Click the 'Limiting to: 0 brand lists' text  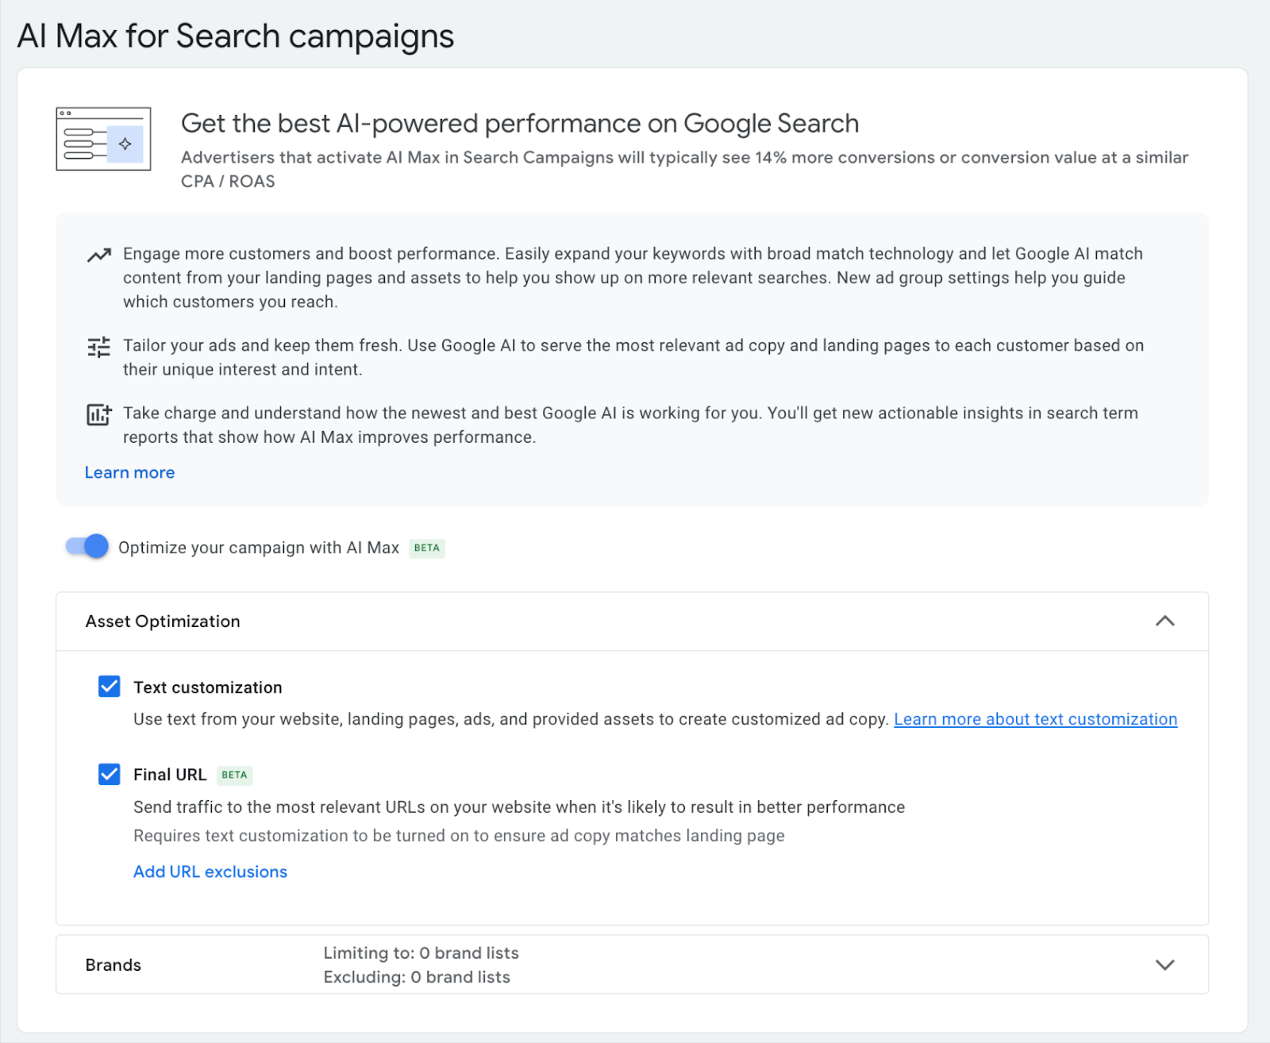[421, 953]
